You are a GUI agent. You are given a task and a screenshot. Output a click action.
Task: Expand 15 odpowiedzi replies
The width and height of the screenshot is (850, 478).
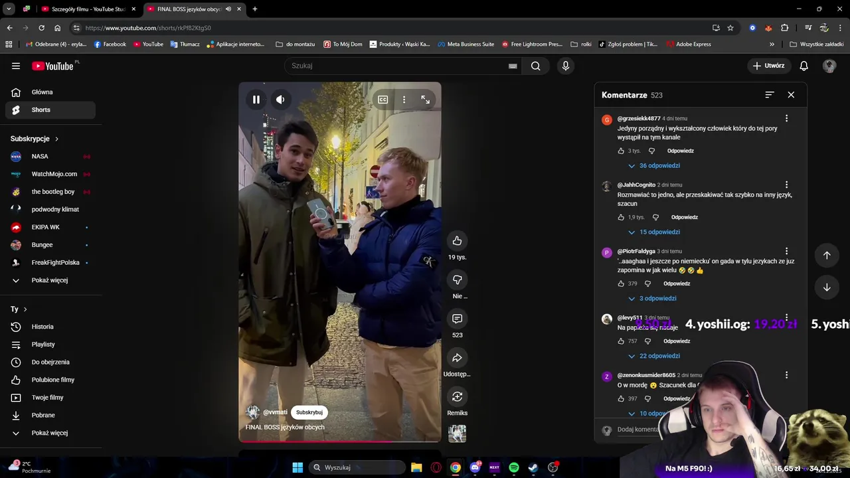click(x=654, y=232)
